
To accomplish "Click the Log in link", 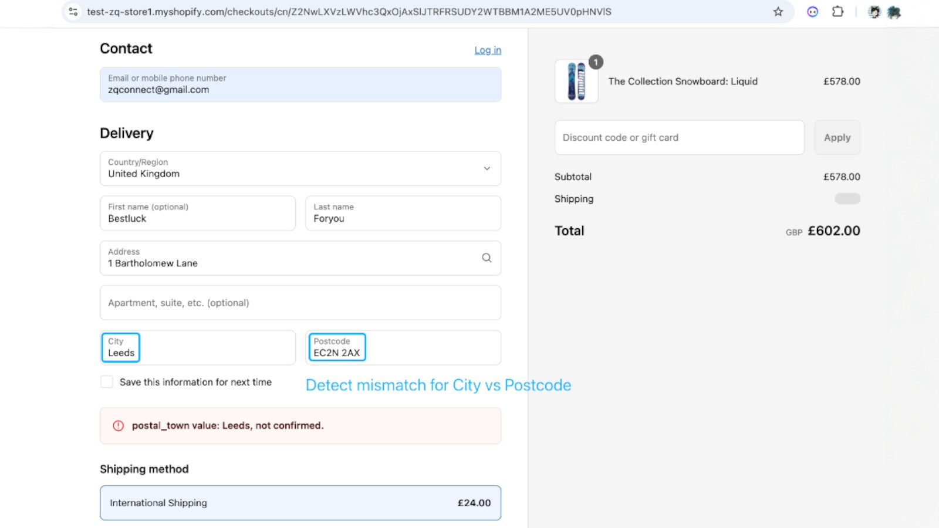I will point(488,50).
